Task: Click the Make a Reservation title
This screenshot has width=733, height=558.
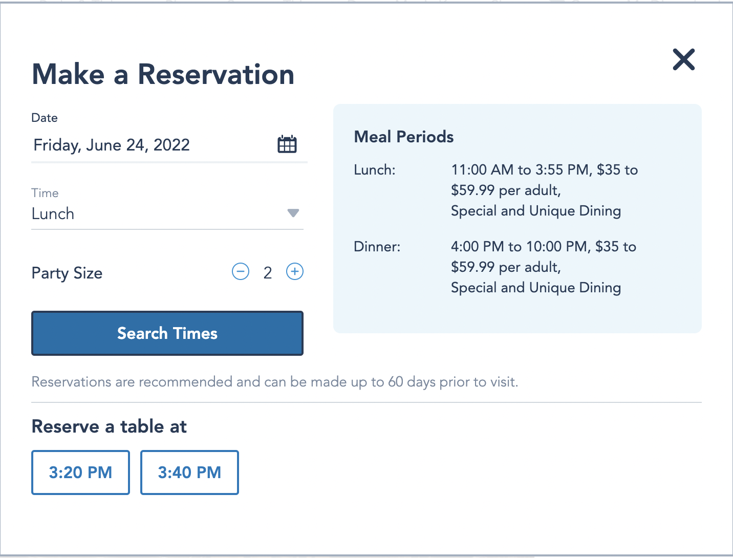Action: (163, 74)
